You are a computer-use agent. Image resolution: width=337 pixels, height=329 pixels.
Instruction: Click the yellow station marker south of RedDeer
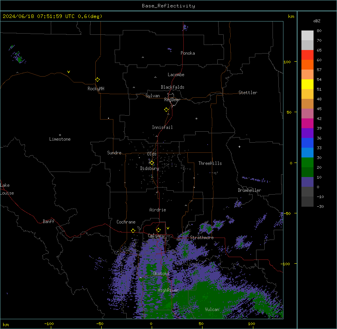[166, 110]
